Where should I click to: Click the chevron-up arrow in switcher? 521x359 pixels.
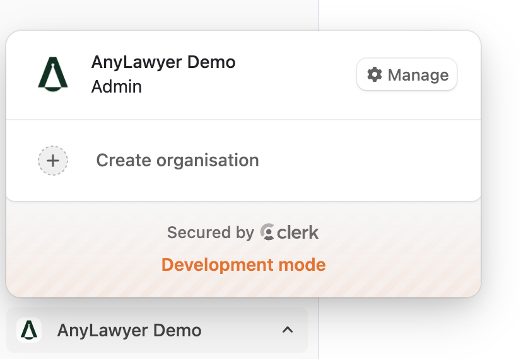click(x=288, y=330)
